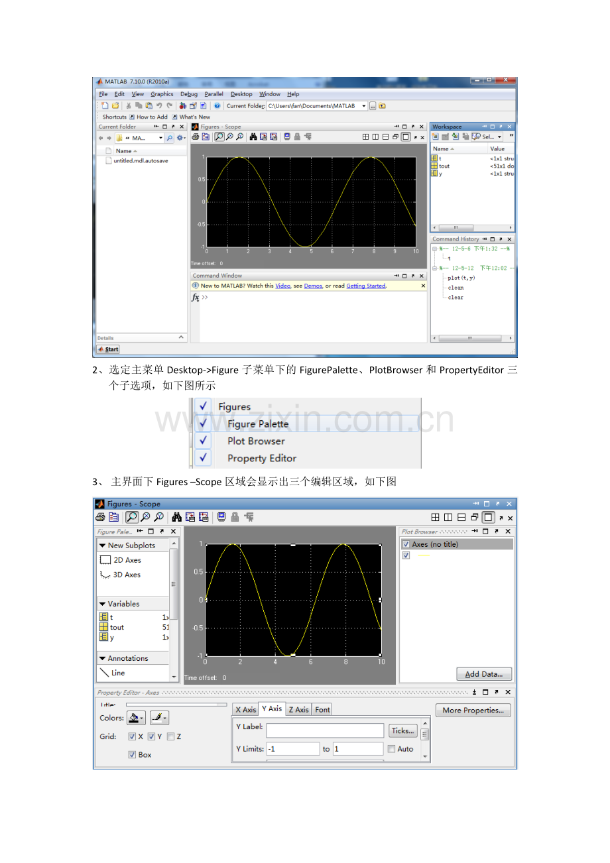Screen dimensions: 610x863
Task: Toggle Grid Y checkbox in Property Editor
Action: pyautogui.click(x=152, y=736)
